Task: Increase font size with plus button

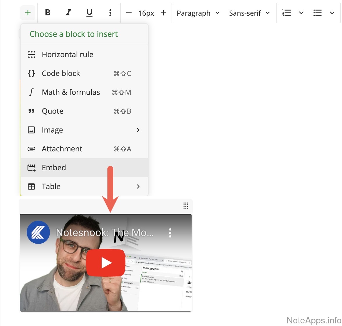Action: 163,13
